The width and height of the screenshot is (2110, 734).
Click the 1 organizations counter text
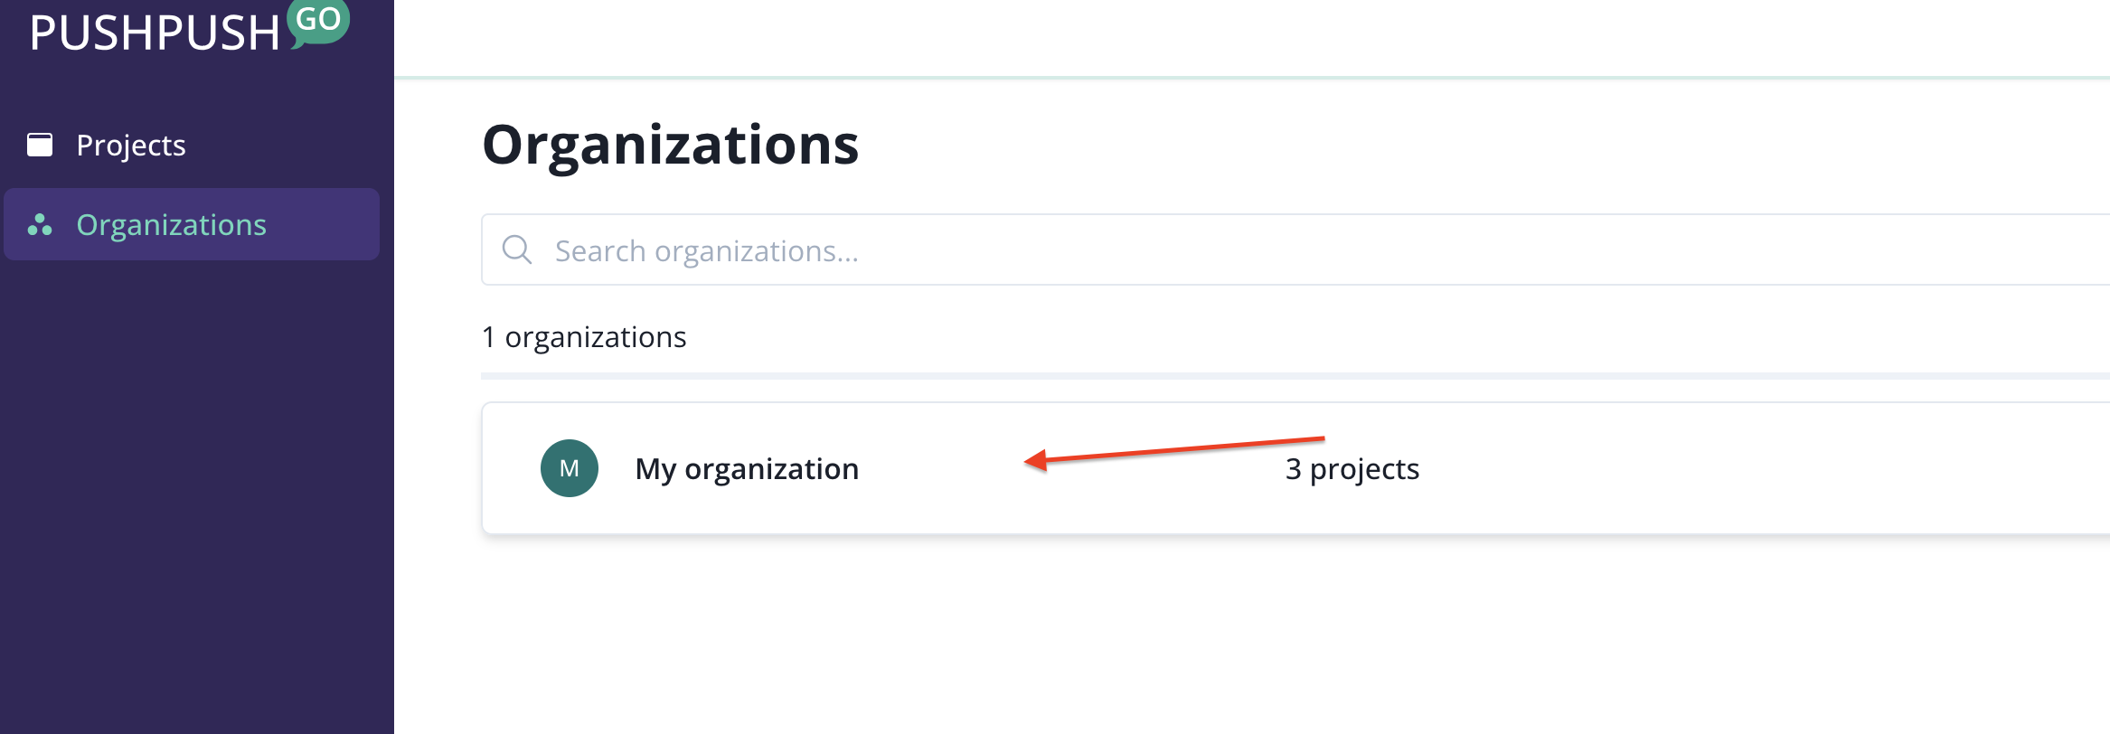click(584, 337)
